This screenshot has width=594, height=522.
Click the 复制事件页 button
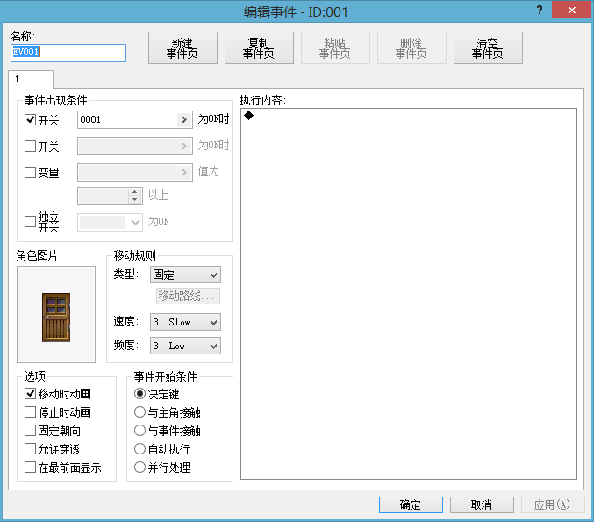point(259,47)
